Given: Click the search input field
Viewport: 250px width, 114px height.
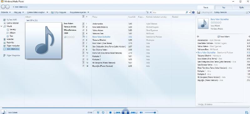Looking at the screenshot, I should pyautogui.click(x=169, y=12).
